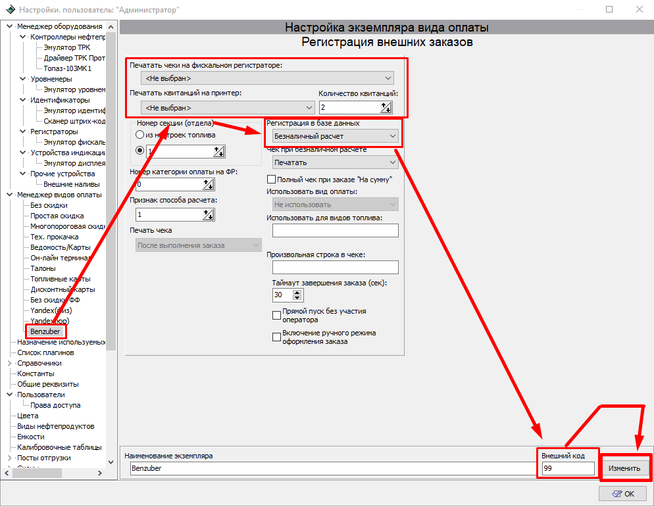Image resolution: width=654 pixels, height=507 pixels.
Task: Click the Признак способа расчета spinner
Action: pyautogui.click(x=209, y=215)
